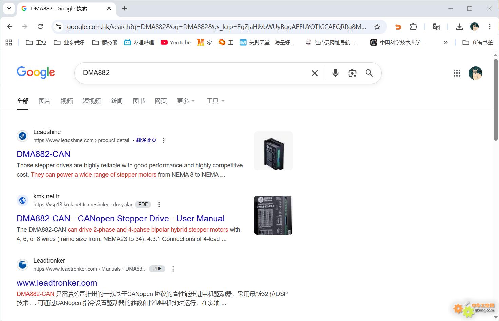Clear the search box text

315,73
